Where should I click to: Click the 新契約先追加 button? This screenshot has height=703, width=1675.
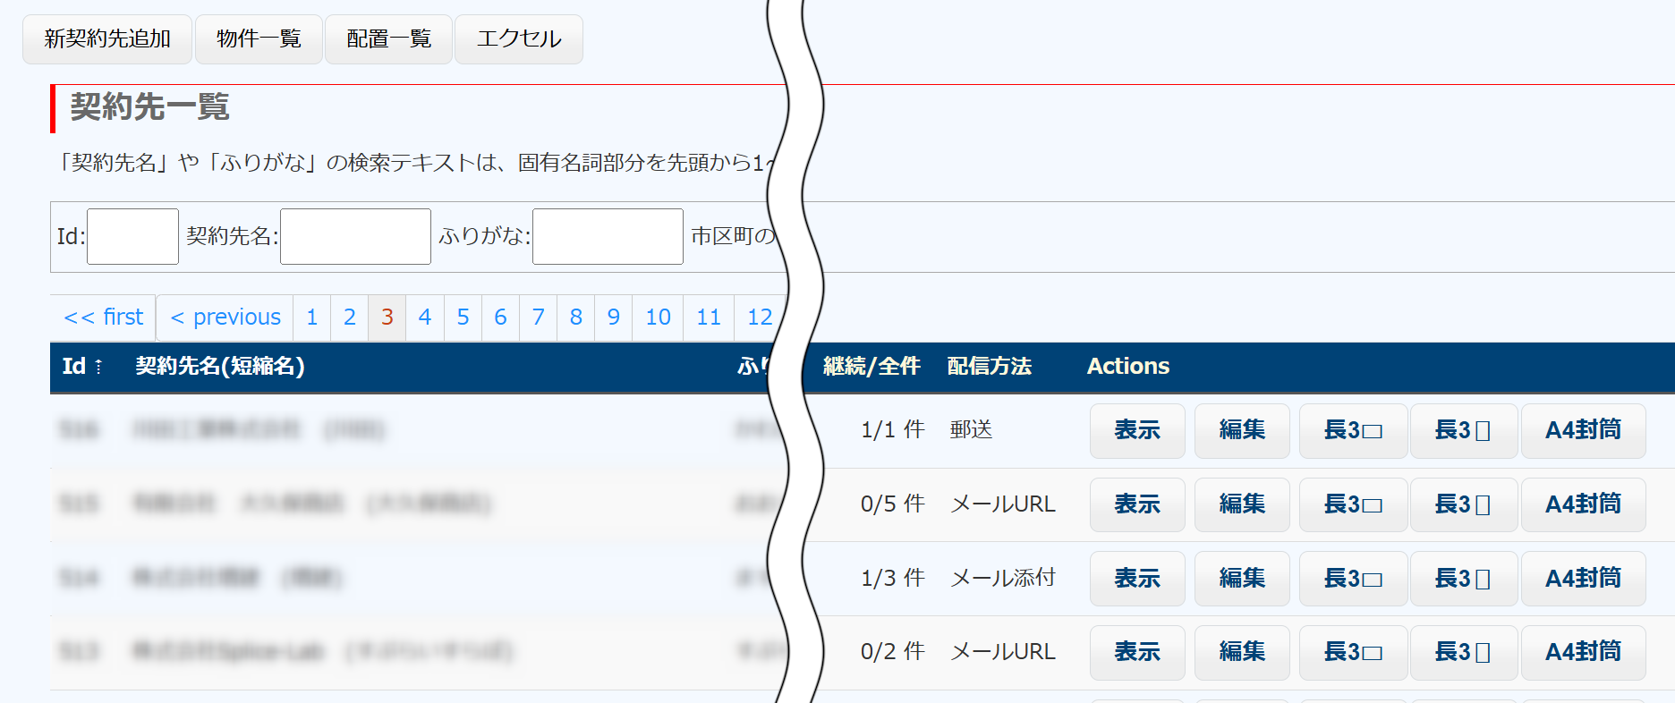click(x=106, y=39)
